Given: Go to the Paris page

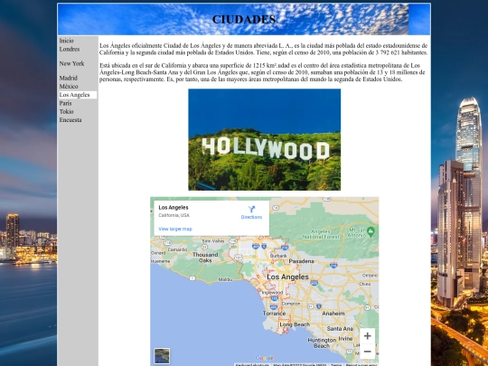Looking at the screenshot, I should point(65,103).
